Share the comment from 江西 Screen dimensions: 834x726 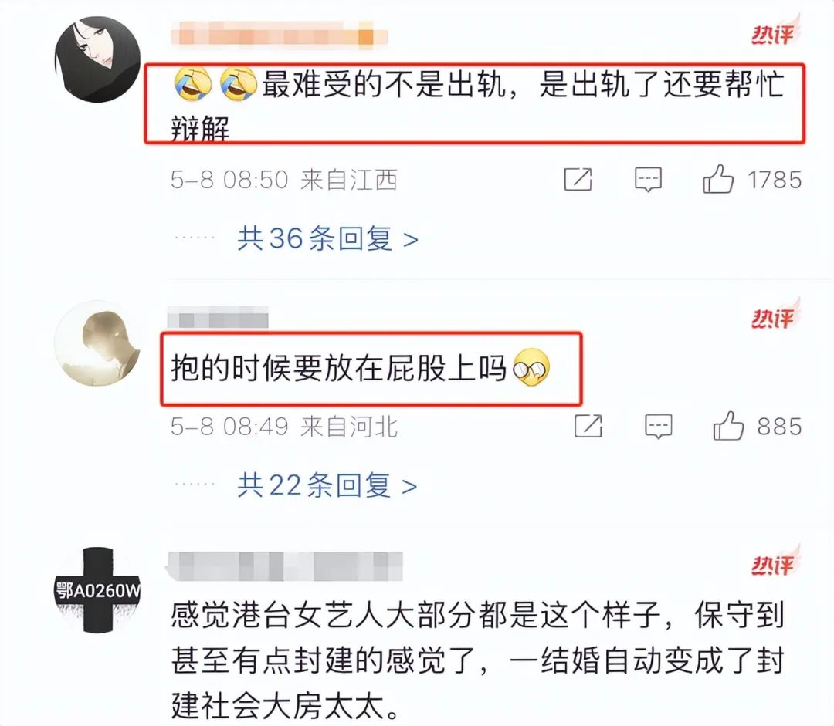pyautogui.click(x=578, y=179)
